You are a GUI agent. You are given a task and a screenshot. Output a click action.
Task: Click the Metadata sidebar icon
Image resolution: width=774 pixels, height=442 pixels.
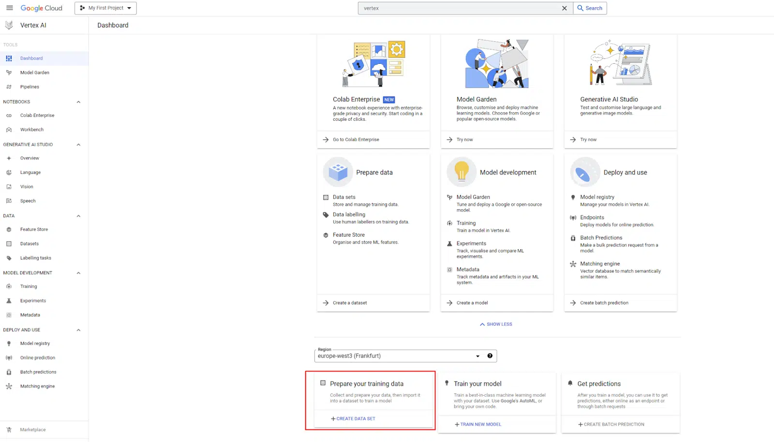click(x=9, y=315)
